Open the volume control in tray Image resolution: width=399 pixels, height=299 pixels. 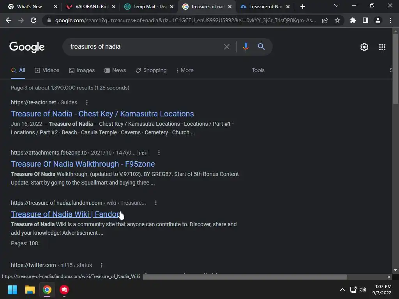pyautogui.click(x=363, y=290)
